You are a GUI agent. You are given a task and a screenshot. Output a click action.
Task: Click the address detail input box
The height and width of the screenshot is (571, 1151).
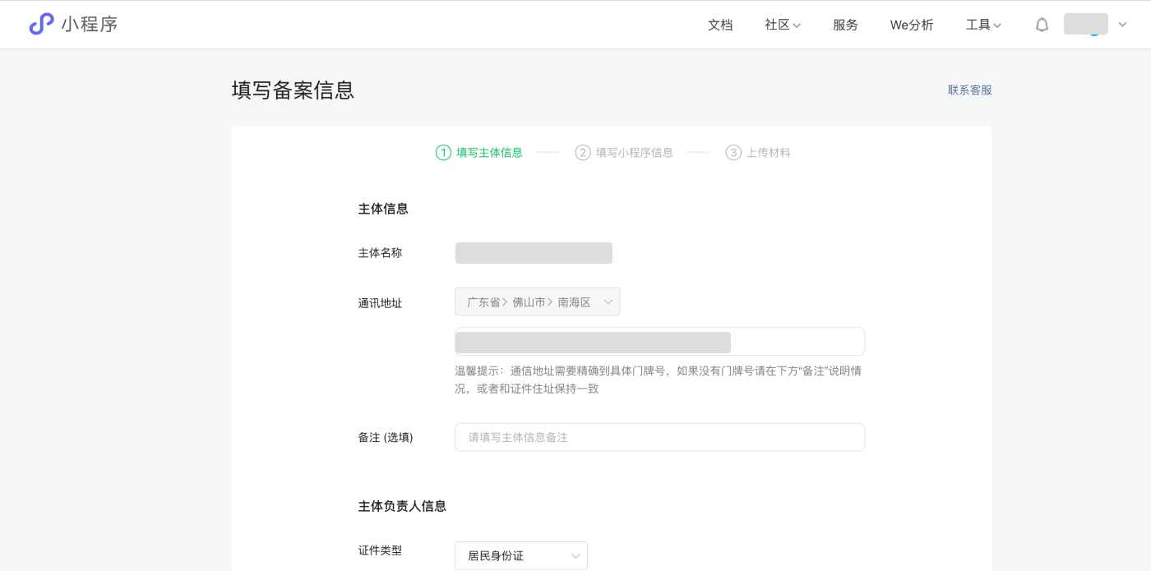point(659,341)
